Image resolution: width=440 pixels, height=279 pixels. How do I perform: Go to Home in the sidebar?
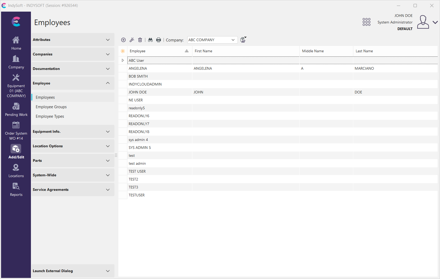click(x=16, y=43)
